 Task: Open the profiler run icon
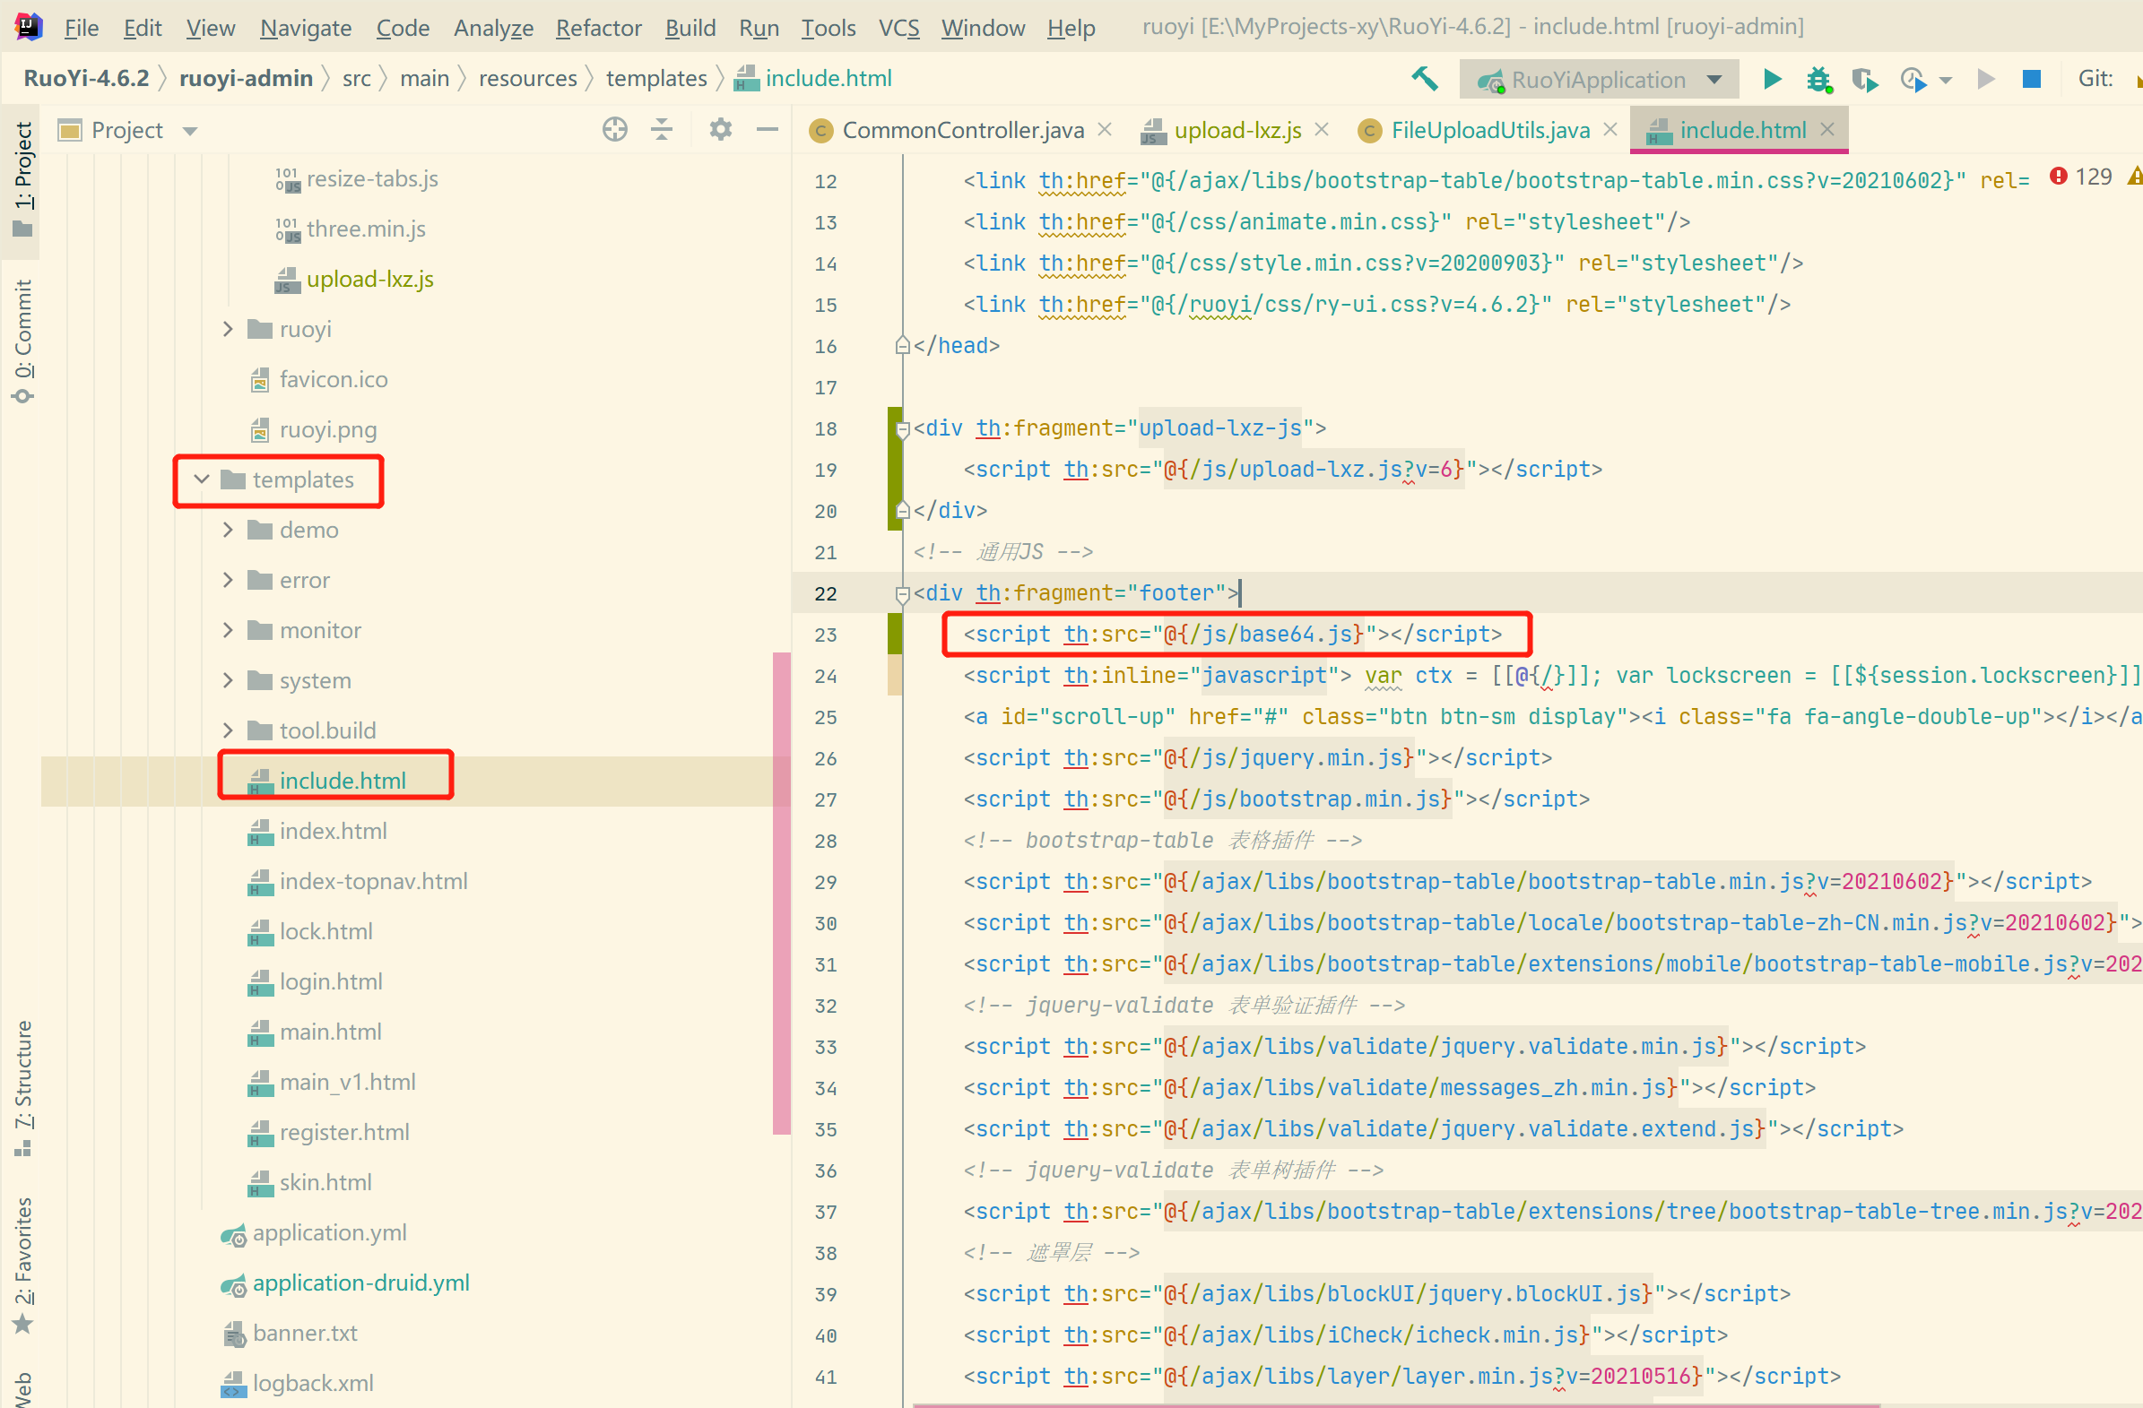[x=1913, y=79]
